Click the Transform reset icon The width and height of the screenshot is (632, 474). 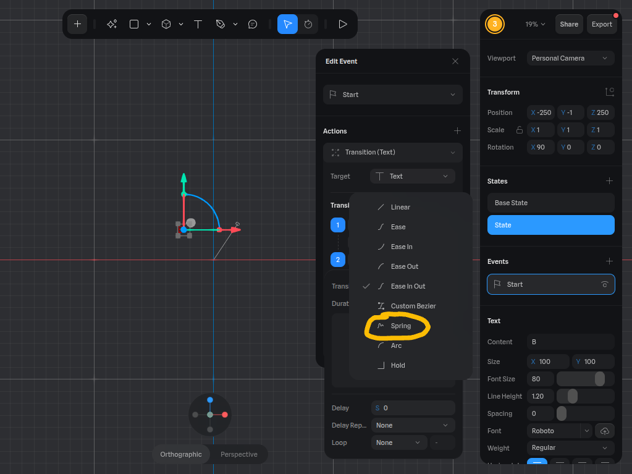pos(609,92)
